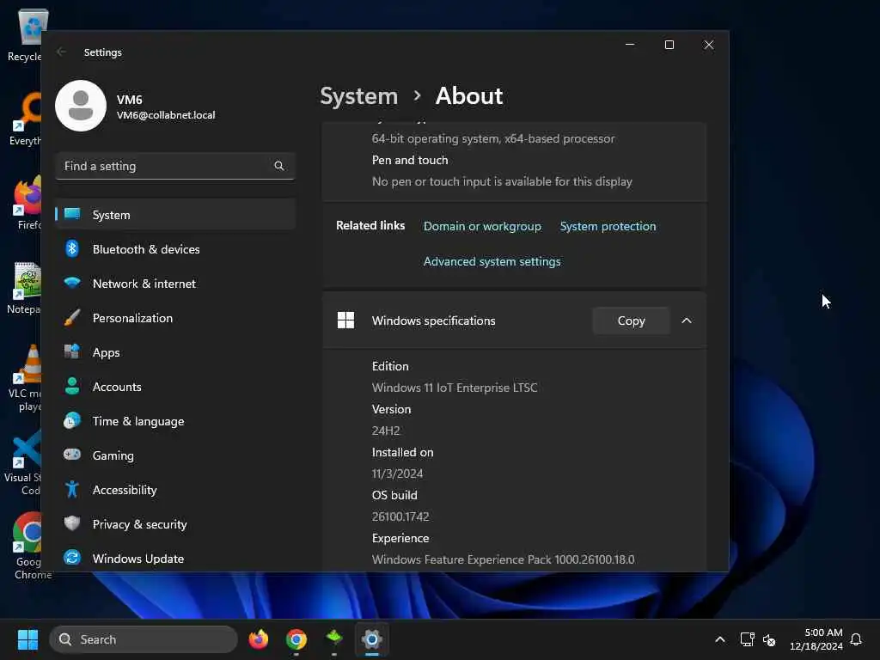Launch Google Chrome from the taskbar
This screenshot has width=880, height=660.
pyautogui.click(x=296, y=639)
